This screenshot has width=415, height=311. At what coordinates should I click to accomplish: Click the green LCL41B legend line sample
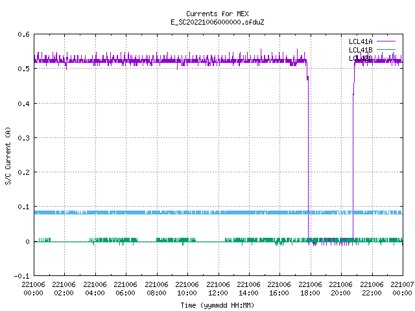[x=386, y=50]
